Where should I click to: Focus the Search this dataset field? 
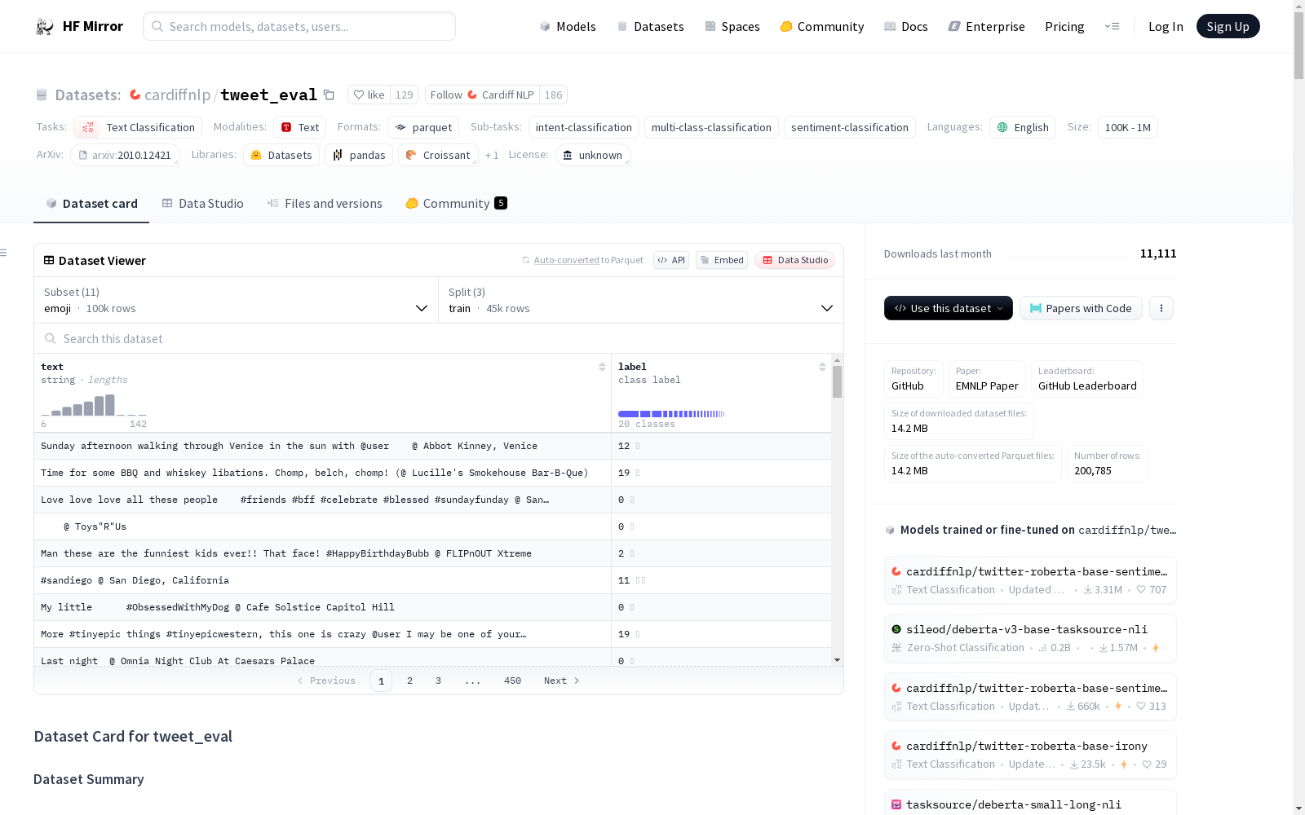click(439, 338)
